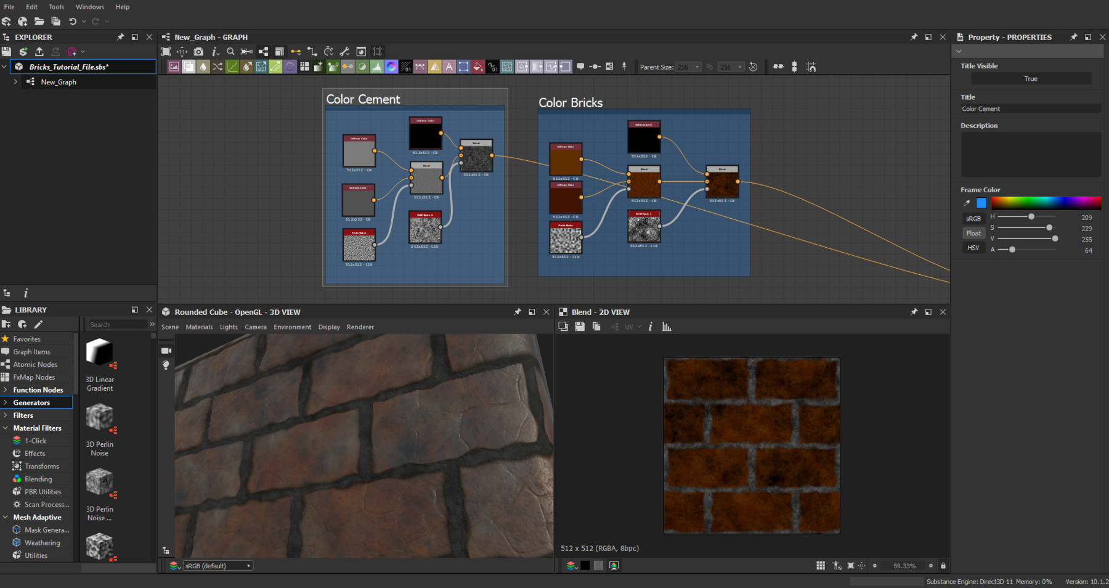Toggle the zoom lock in the 2D view
Image resolution: width=1109 pixels, height=588 pixels.
(943, 565)
